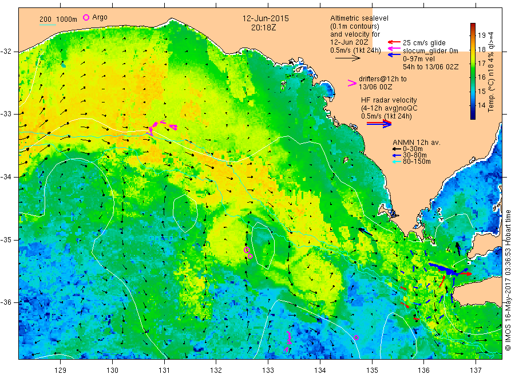
Task: Click the 19 value on temperature scale
Action: pos(481,35)
